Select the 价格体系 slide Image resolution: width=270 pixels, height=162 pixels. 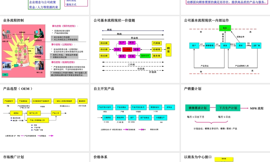pos(135,157)
